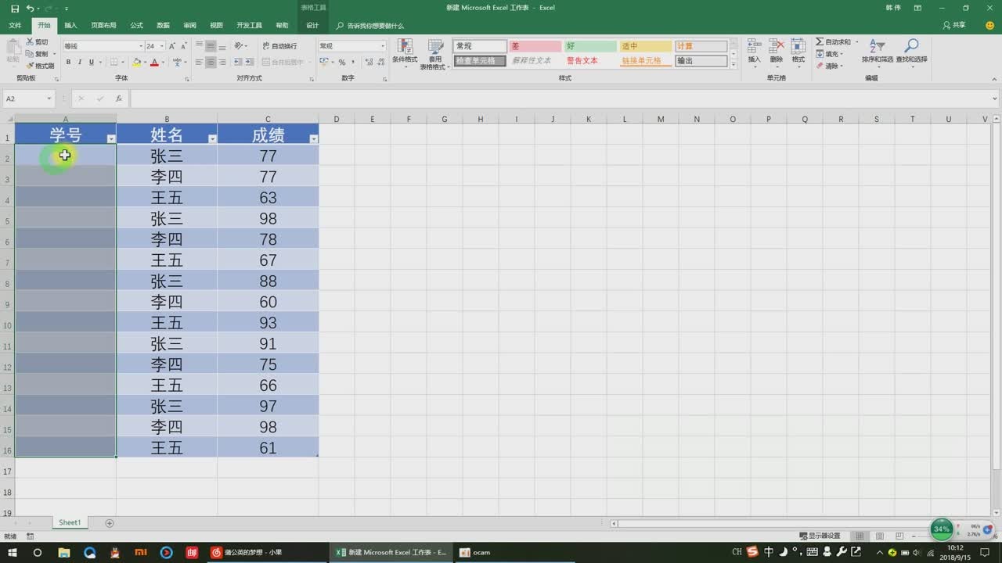Click the Insert cells (插入) icon
This screenshot has width=1002, height=563.
click(754, 46)
